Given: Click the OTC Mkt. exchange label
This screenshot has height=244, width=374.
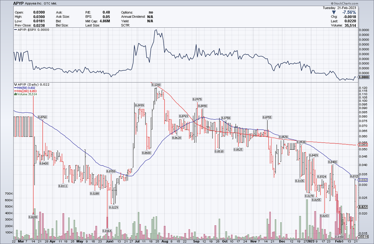Looking at the screenshot, I should click(51, 3).
